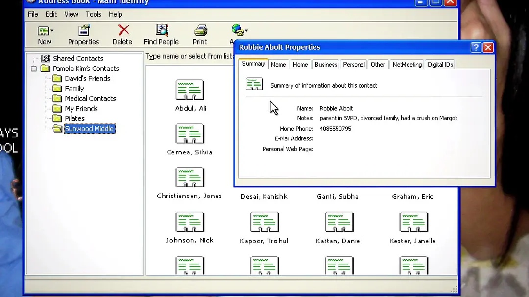Switch to the Business tab

tap(325, 64)
